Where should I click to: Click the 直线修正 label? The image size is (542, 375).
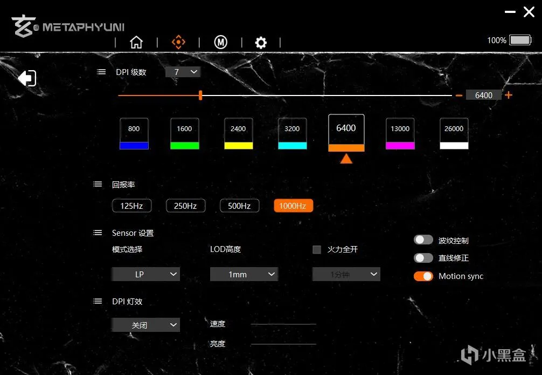(454, 258)
